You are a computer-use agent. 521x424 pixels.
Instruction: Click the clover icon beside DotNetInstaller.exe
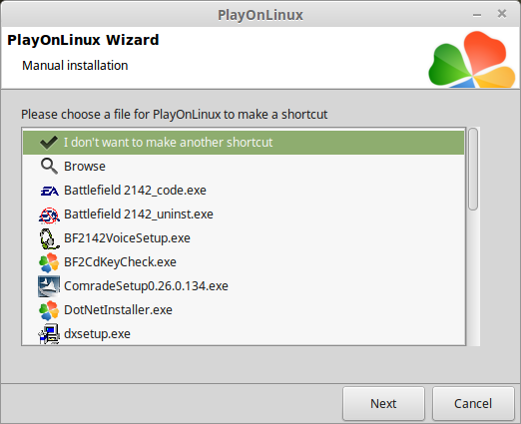click(49, 310)
